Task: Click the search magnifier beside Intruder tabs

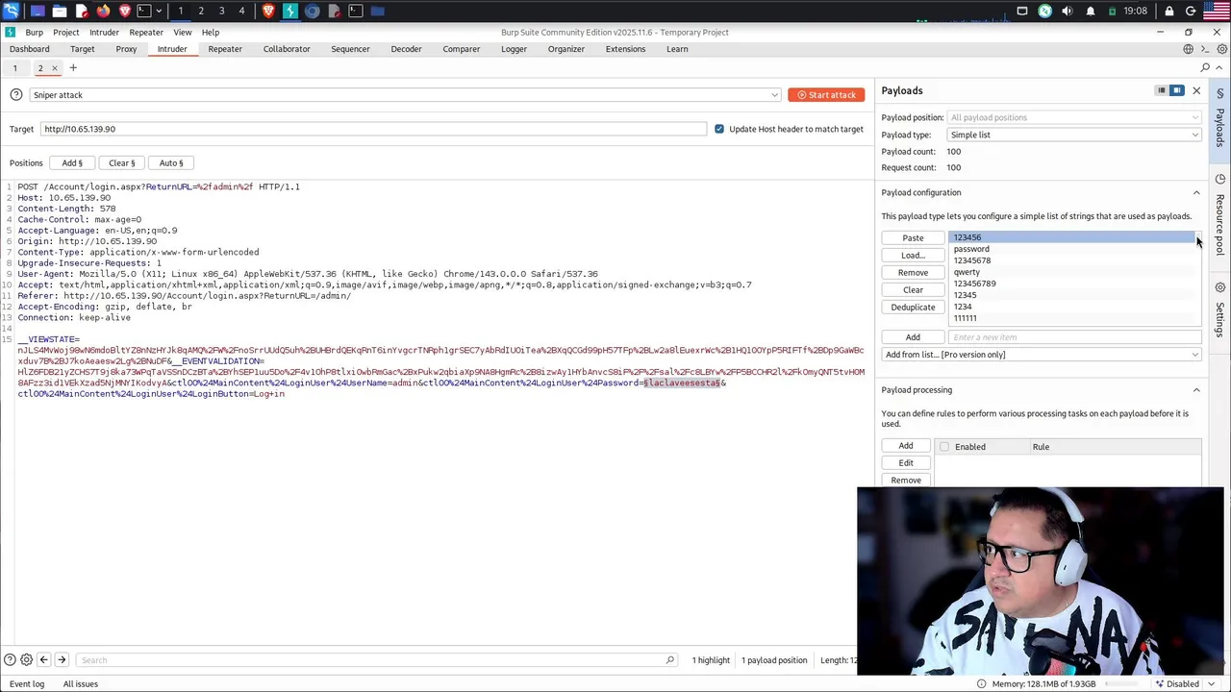Action: [x=1205, y=67]
